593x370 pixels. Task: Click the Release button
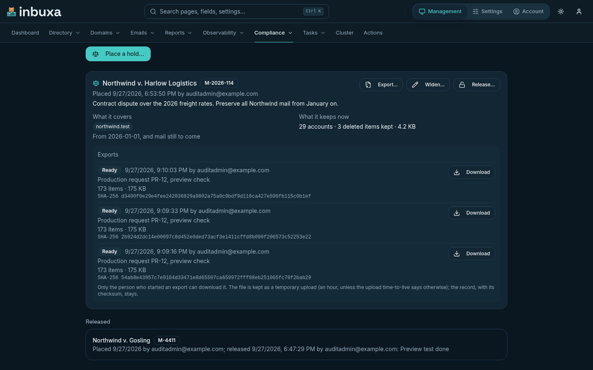point(477,85)
